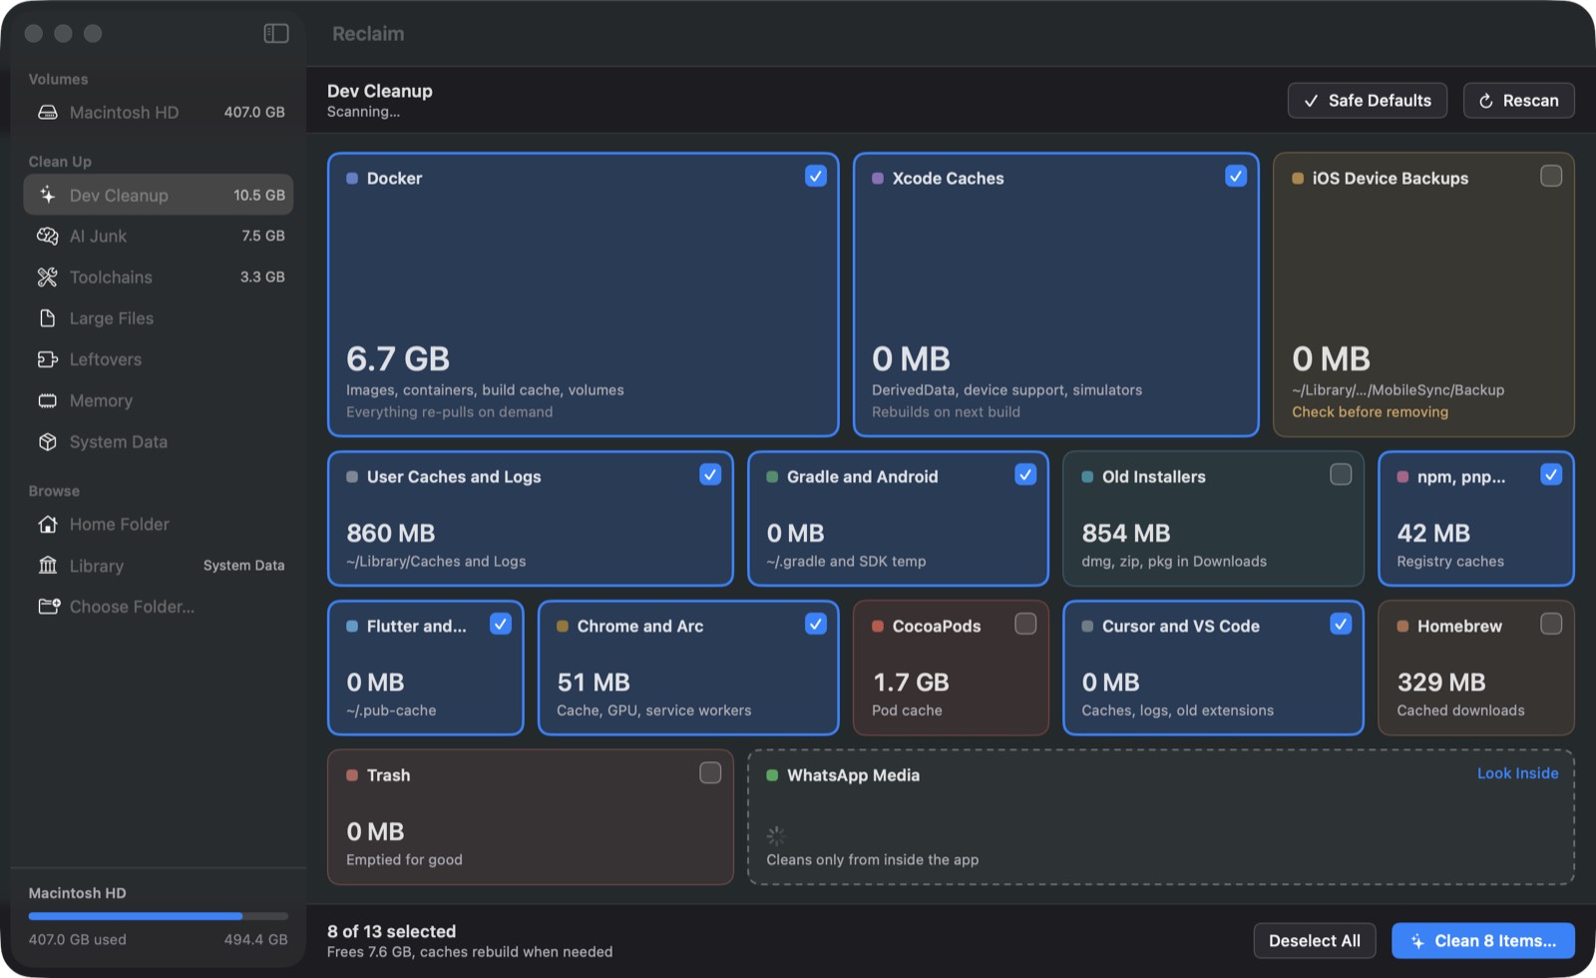Enable the Homebrew checkbox
1596x978 pixels.
(x=1551, y=624)
